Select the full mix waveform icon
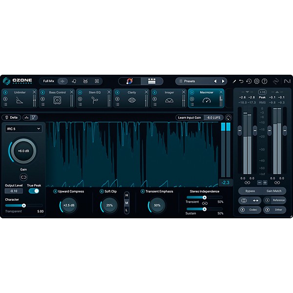This screenshot has height=293, width=293. point(63,81)
